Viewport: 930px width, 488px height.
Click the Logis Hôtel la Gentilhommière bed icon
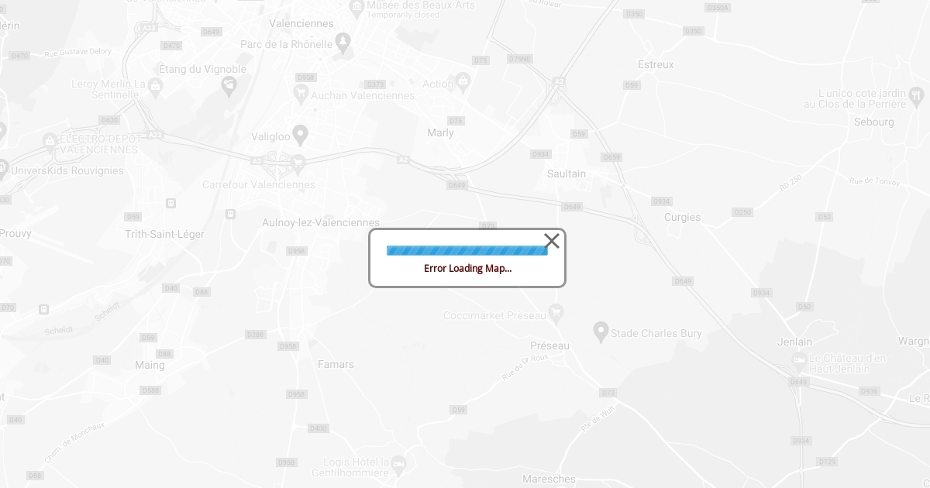click(x=398, y=464)
